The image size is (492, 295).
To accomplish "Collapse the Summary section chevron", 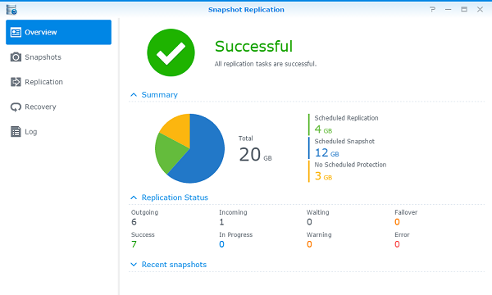I will pos(134,95).
